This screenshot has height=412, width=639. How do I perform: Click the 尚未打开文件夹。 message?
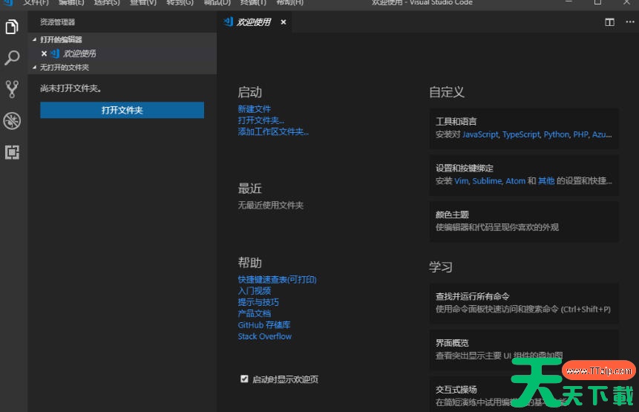point(71,88)
